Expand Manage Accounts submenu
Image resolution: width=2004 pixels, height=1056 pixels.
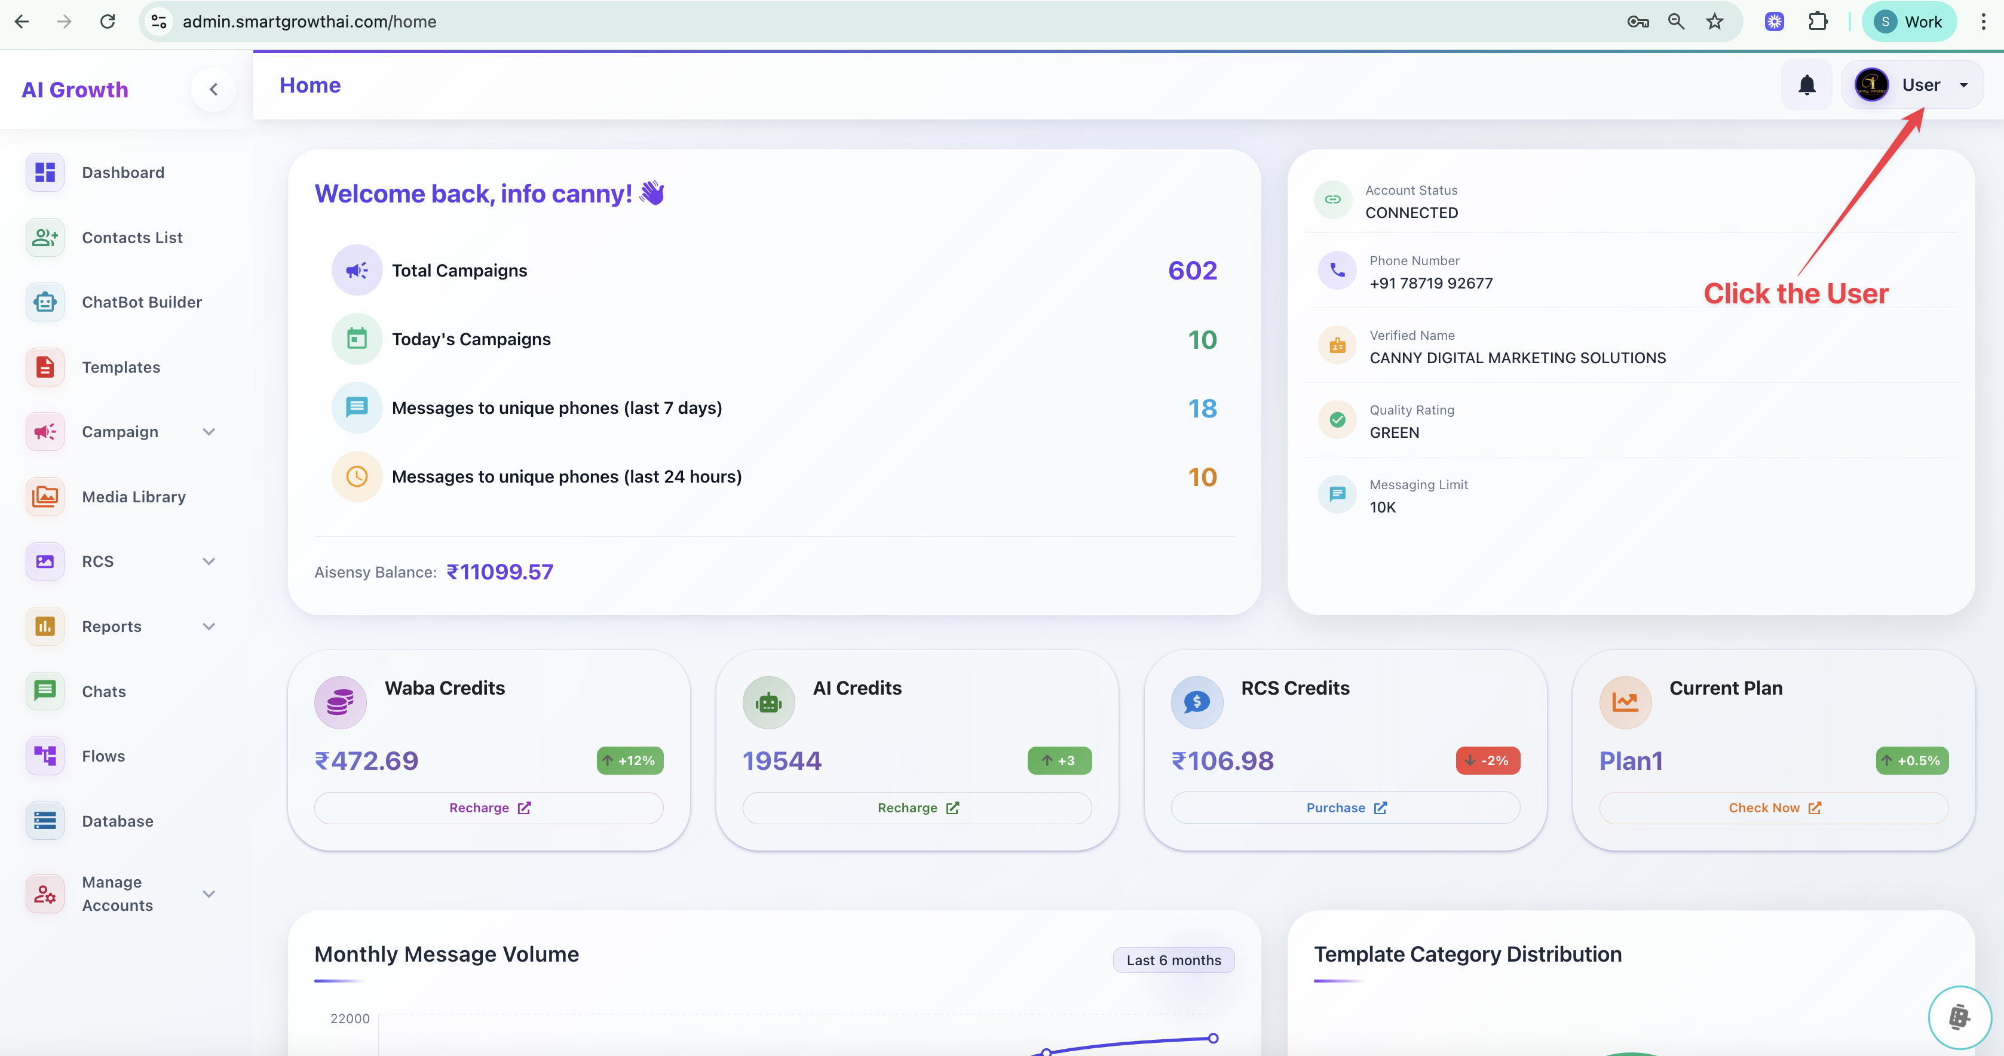click(209, 894)
